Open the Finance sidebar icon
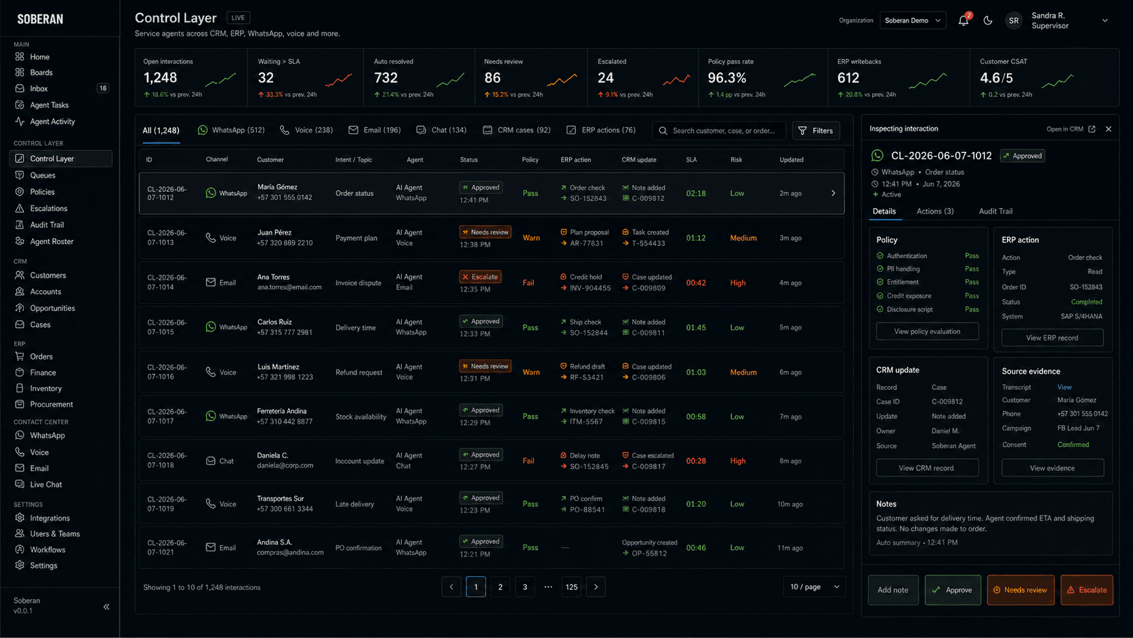Viewport: 1133px width, 638px height. (x=20, y=372)
